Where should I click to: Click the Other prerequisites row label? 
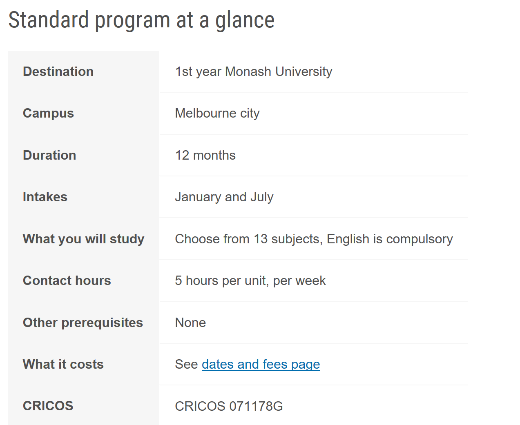coord(83,323)
